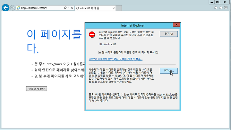Click the 몇 분 후에 페이지를 새로 고치세 text

60,76
